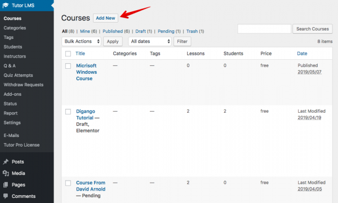Click the Filter button
Image resolution: width=338 pixels, height=203 pixels.
coord(182,41)
